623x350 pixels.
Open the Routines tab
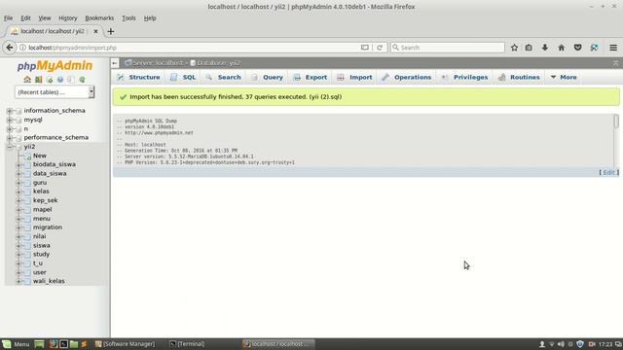click(x=519, y=78)
